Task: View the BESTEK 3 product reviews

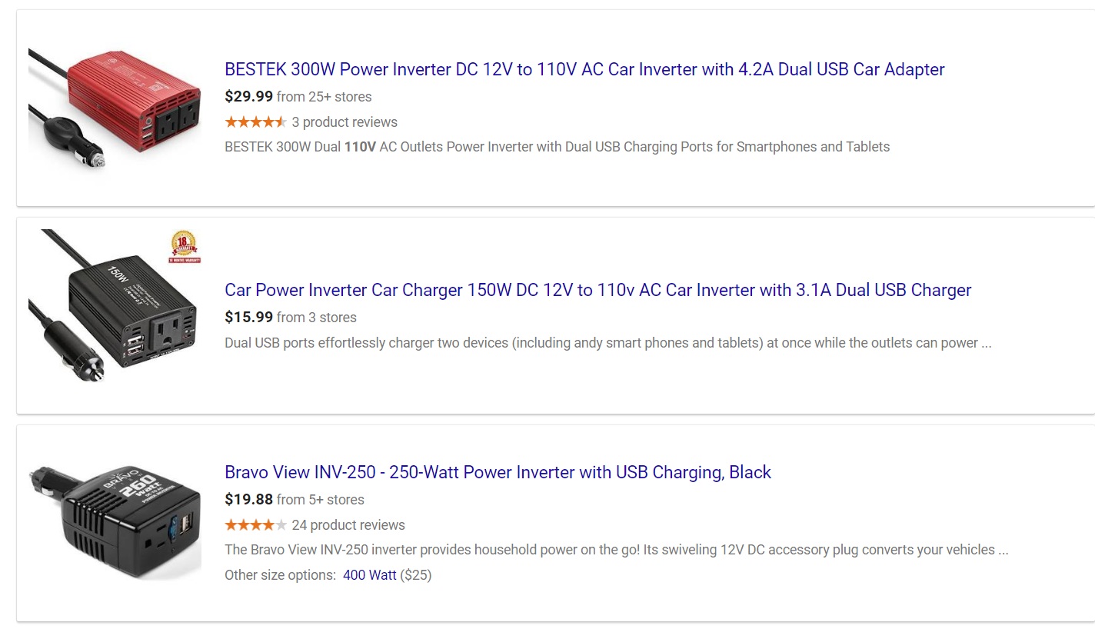Action: [x=344, y=122]
